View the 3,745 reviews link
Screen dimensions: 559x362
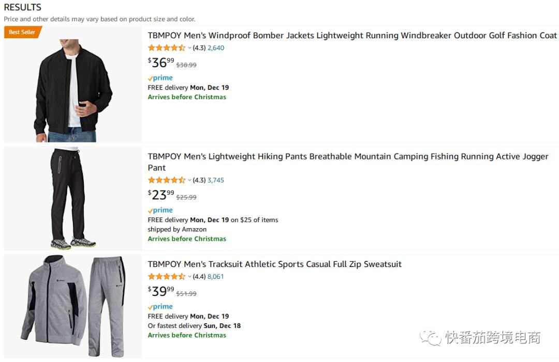[x=216, y=180]
